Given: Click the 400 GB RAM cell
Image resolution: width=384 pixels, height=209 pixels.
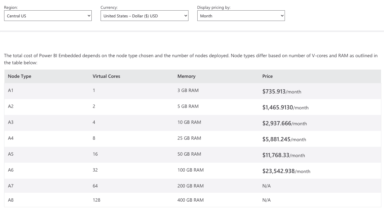Looking at the screenshot, I should pyautogui.click(x=190, y=200).
